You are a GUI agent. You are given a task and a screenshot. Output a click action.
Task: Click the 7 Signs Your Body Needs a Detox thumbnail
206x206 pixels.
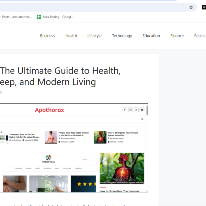tap(51, 137)
